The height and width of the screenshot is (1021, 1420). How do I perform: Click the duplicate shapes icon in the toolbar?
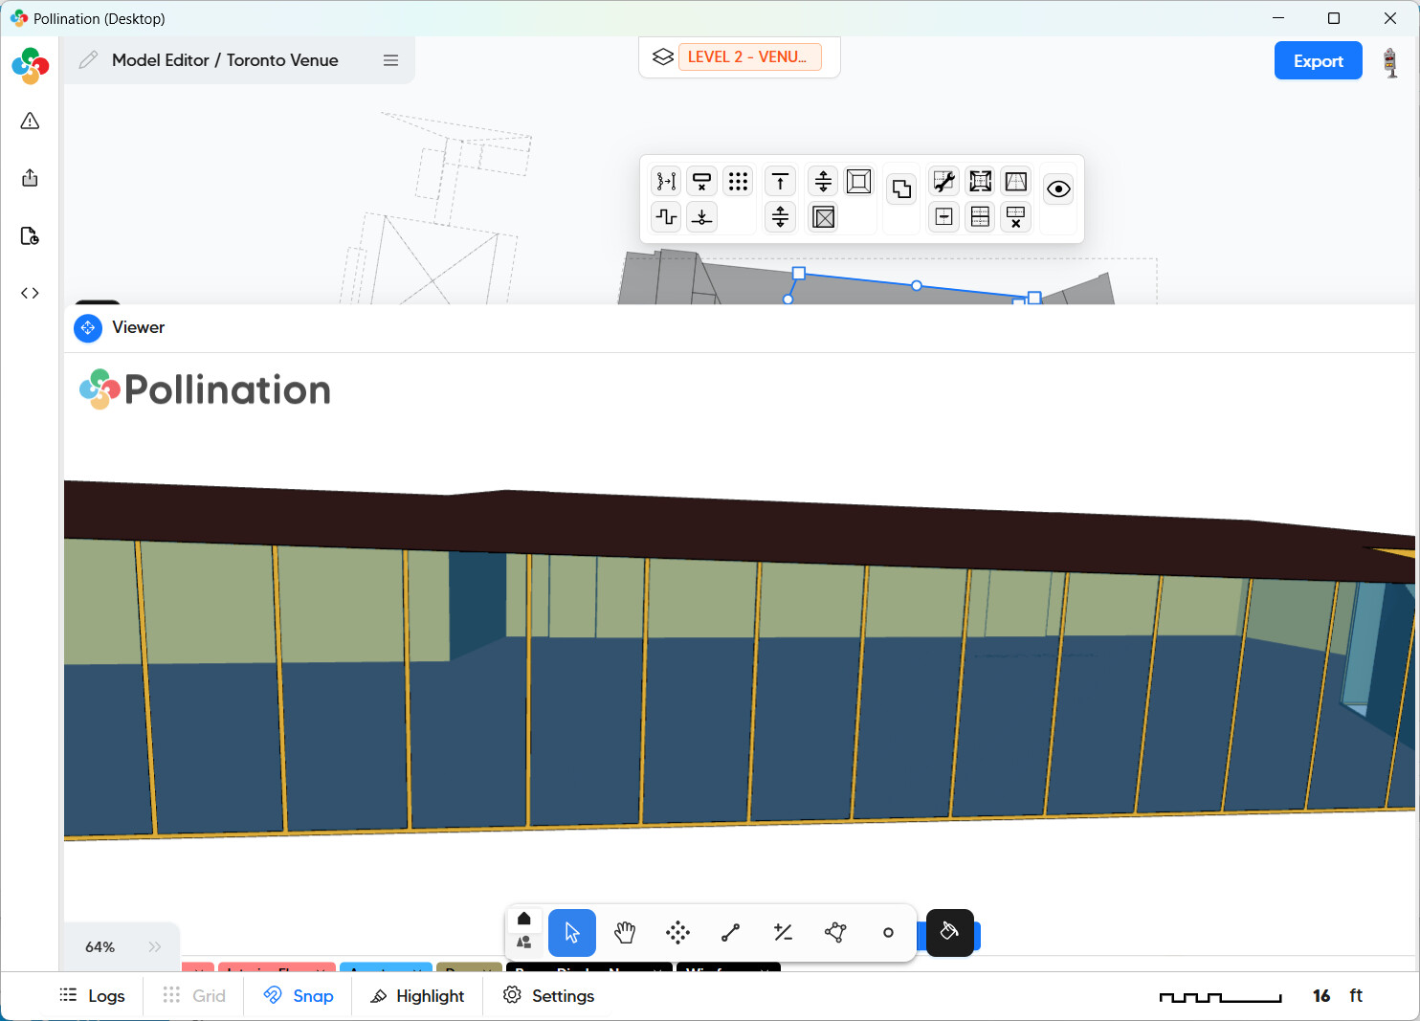900,189
